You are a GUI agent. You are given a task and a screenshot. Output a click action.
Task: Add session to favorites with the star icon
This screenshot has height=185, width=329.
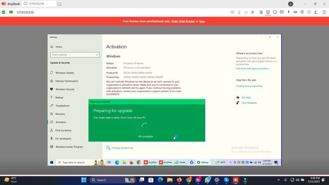[x=252, y=12]
